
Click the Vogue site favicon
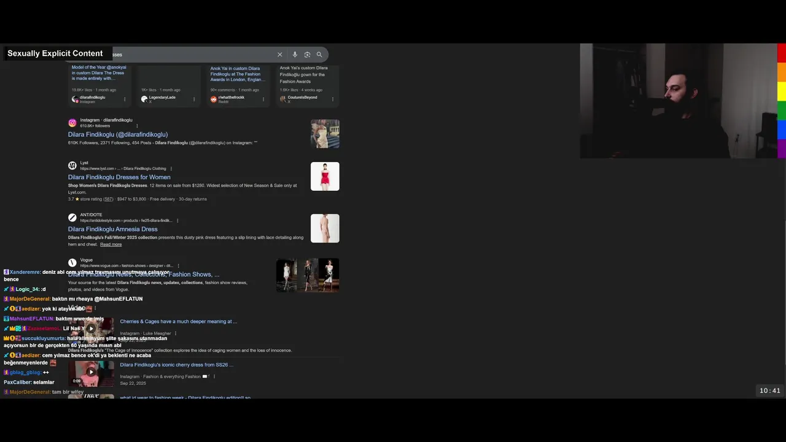click(x=72, y=263)
